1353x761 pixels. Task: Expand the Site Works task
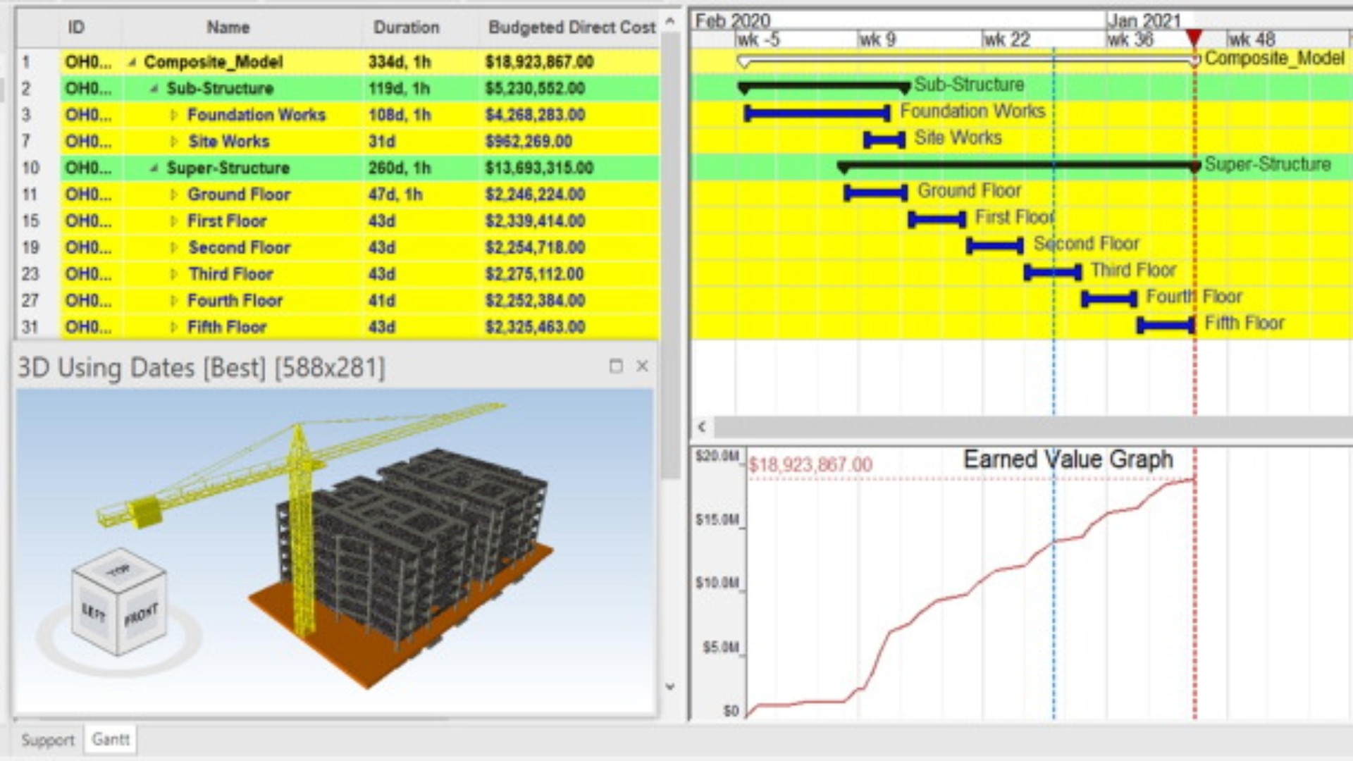pyautogui.click(x=174, y=142)
